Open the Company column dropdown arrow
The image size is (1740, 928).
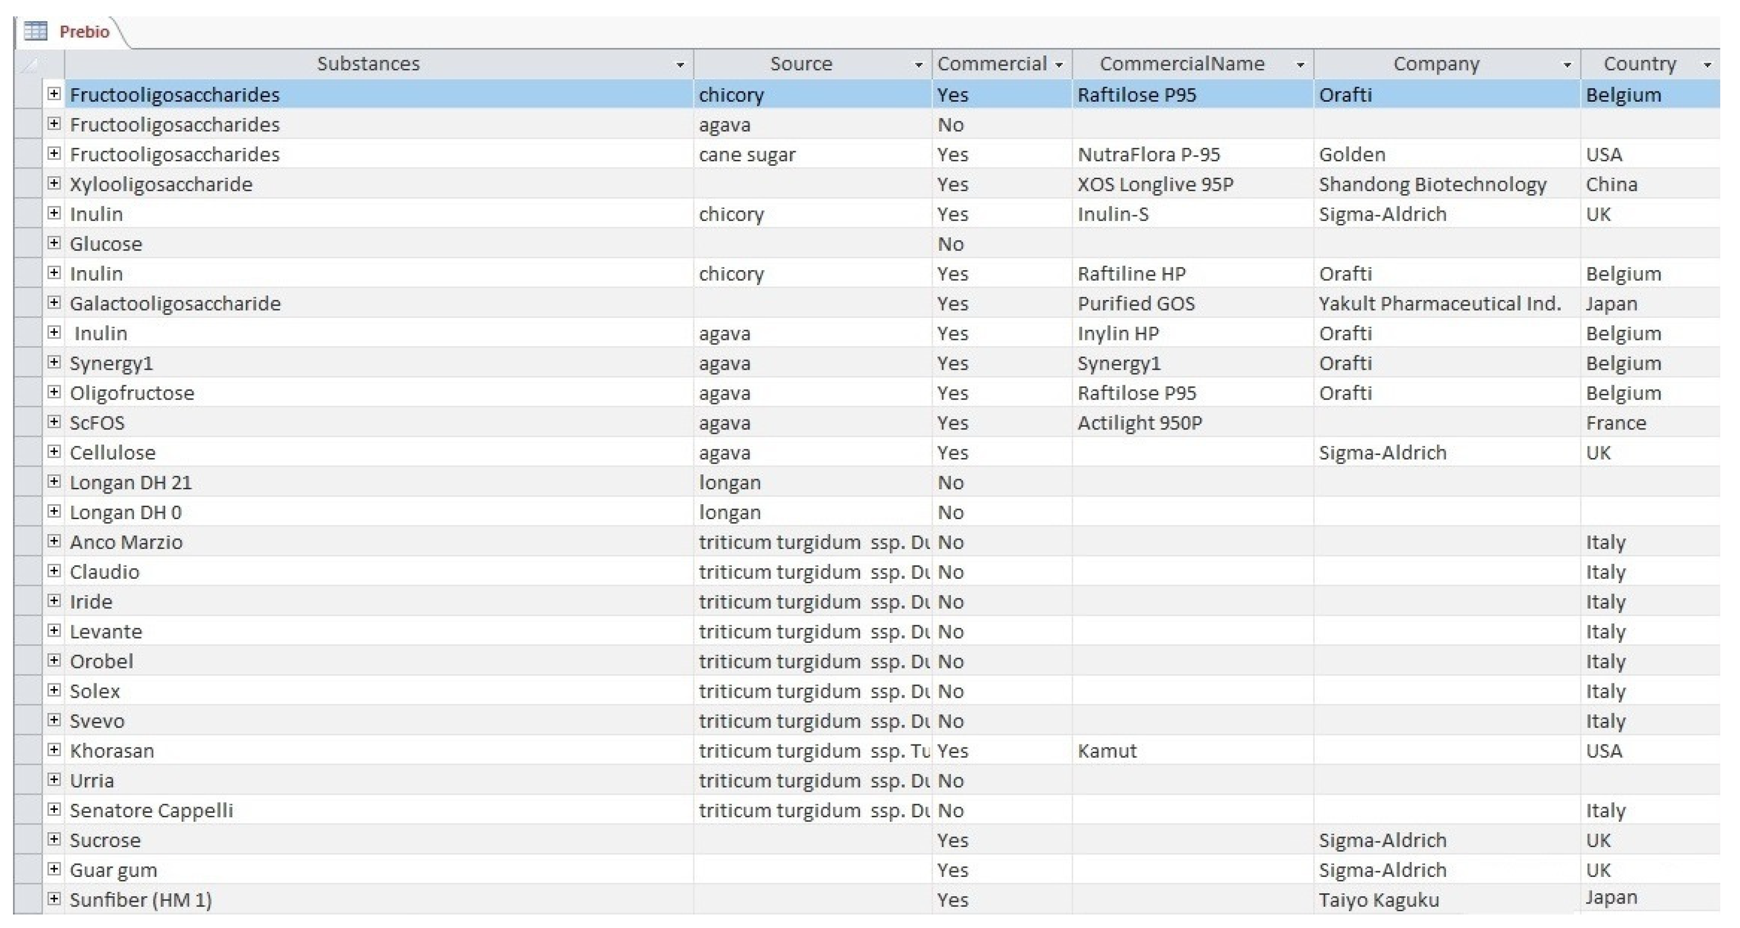[1567, 65]
